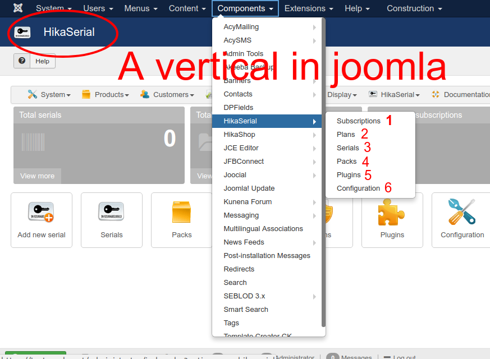Choose Configuration in HikaSerial submenu
The width and height of the screenshot is (490, 359).
tap(358, 188)
